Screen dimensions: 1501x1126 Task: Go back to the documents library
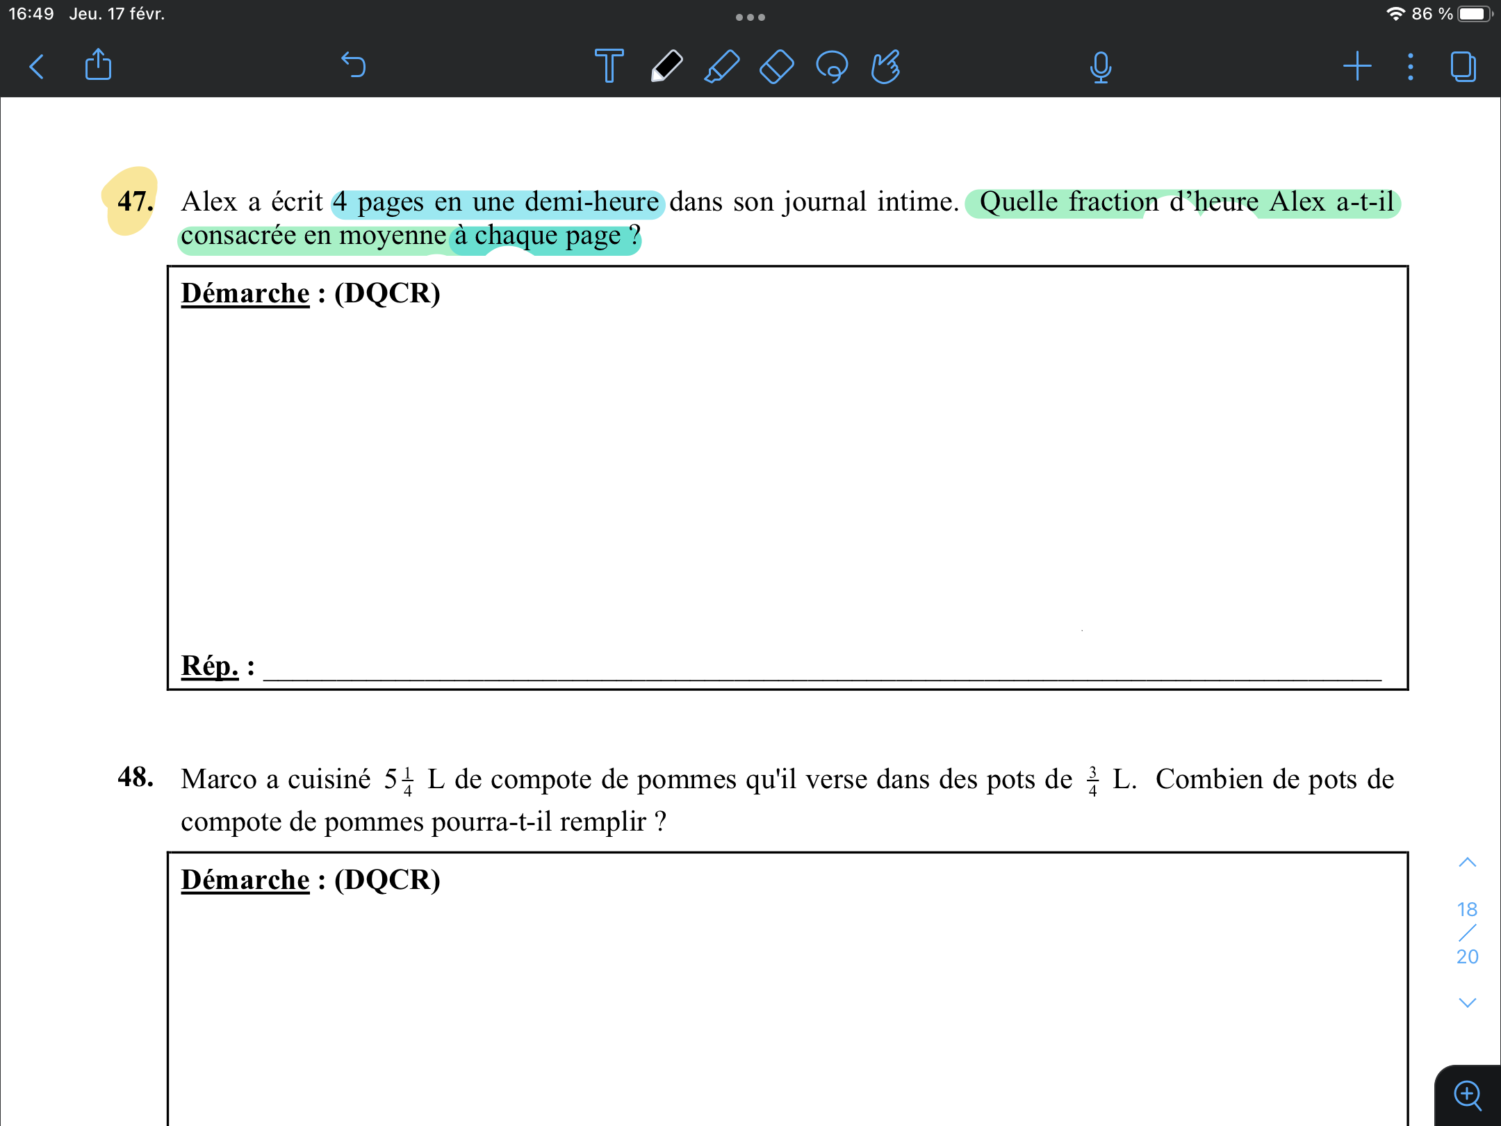click(37, 67)
